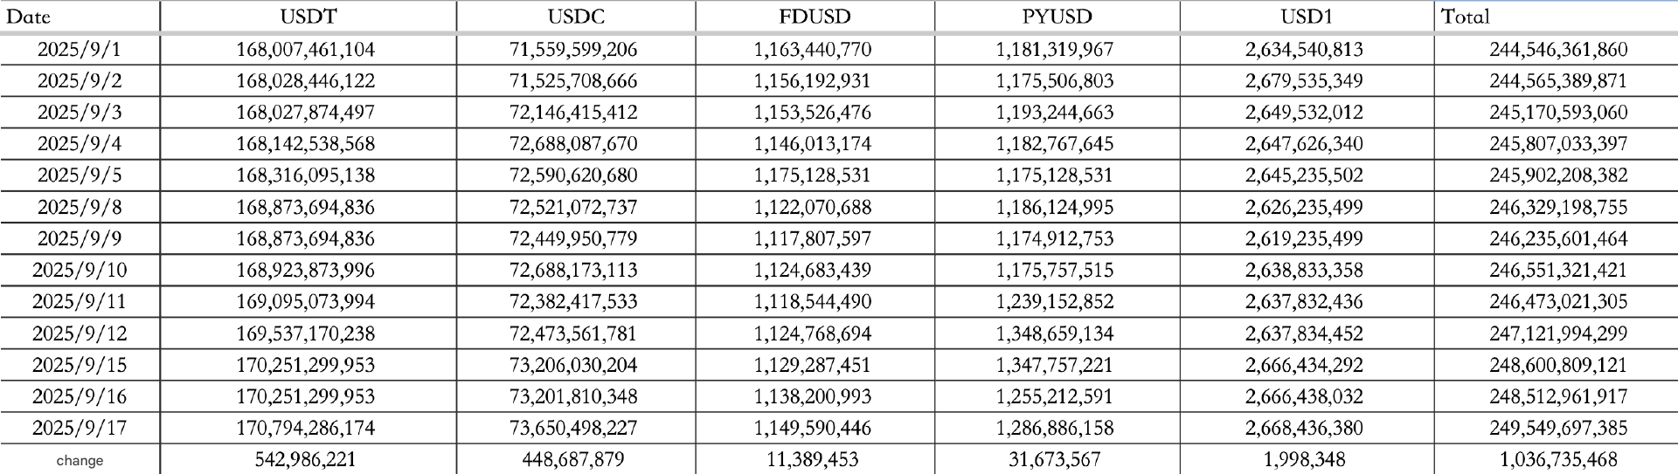
Task: Click the USD1 column header
Action: pos(1307,17)
